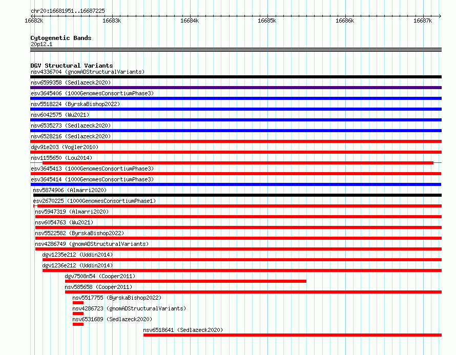Viewport: 456px width, 355px height.
Task: Open nsv5518224 (ByrskaBishop2022) variant label
Action: click(75, 104)
